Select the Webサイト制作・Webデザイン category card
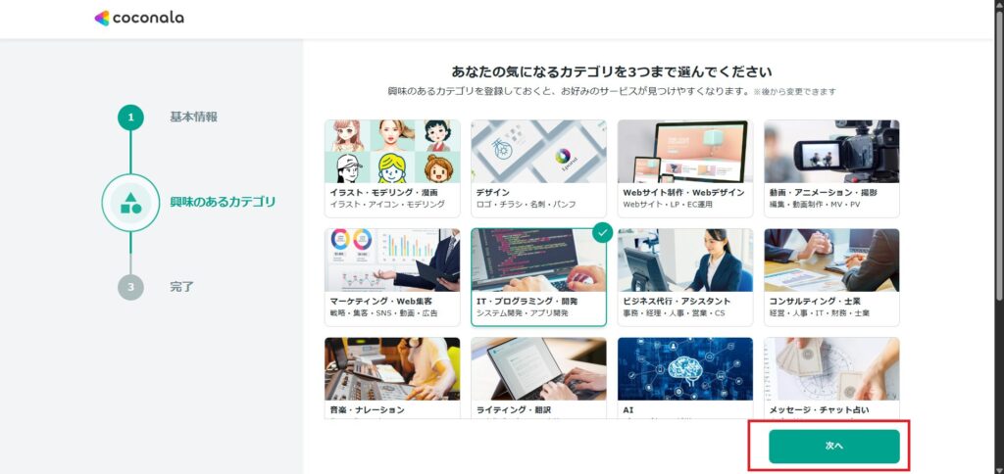This screenshot has width=1004, height=474. [x=685, y=168]
